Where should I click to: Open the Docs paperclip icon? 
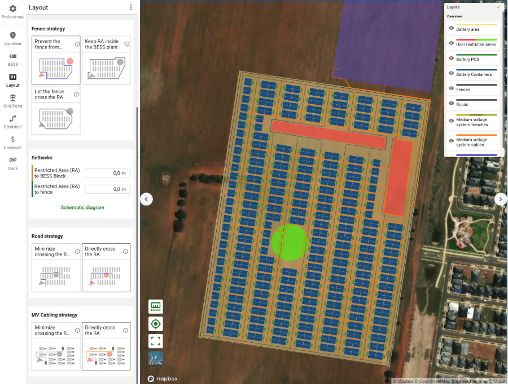pyautogui.click(x=12, y=160)
